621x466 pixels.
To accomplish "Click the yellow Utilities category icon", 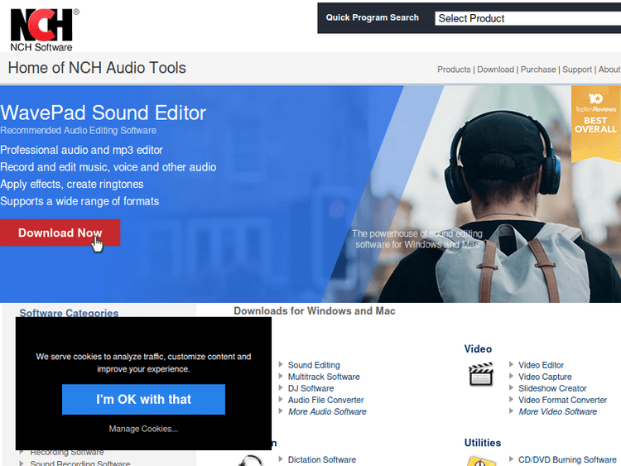I will point(481,460).
